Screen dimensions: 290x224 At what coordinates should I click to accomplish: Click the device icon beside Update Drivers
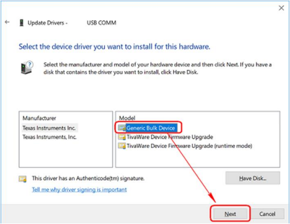[22, 23]
